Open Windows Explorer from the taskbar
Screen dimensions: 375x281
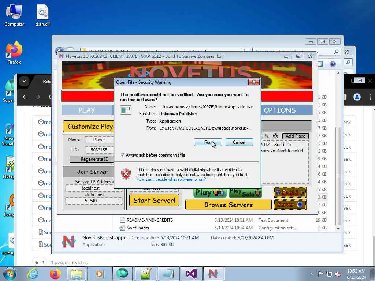point(77,274)
